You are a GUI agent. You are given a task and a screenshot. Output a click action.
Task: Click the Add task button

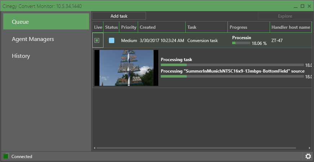pyautogui.click(x=119, y=16)
